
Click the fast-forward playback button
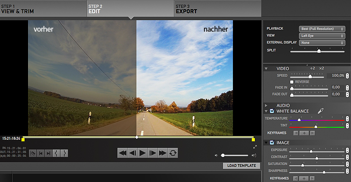coord(163,153)
